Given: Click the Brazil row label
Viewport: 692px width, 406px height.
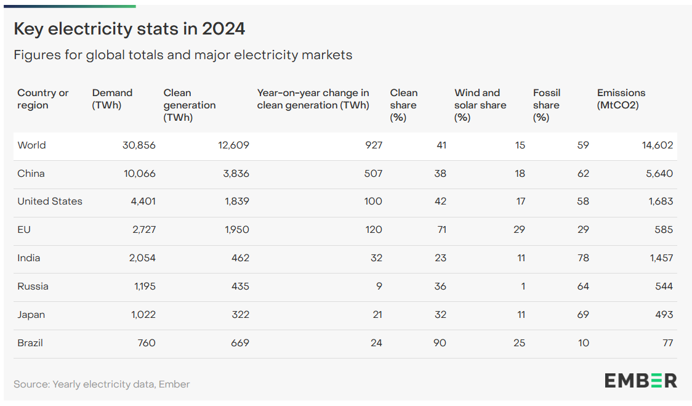Looking at the screenshot, I should point(30,343).
